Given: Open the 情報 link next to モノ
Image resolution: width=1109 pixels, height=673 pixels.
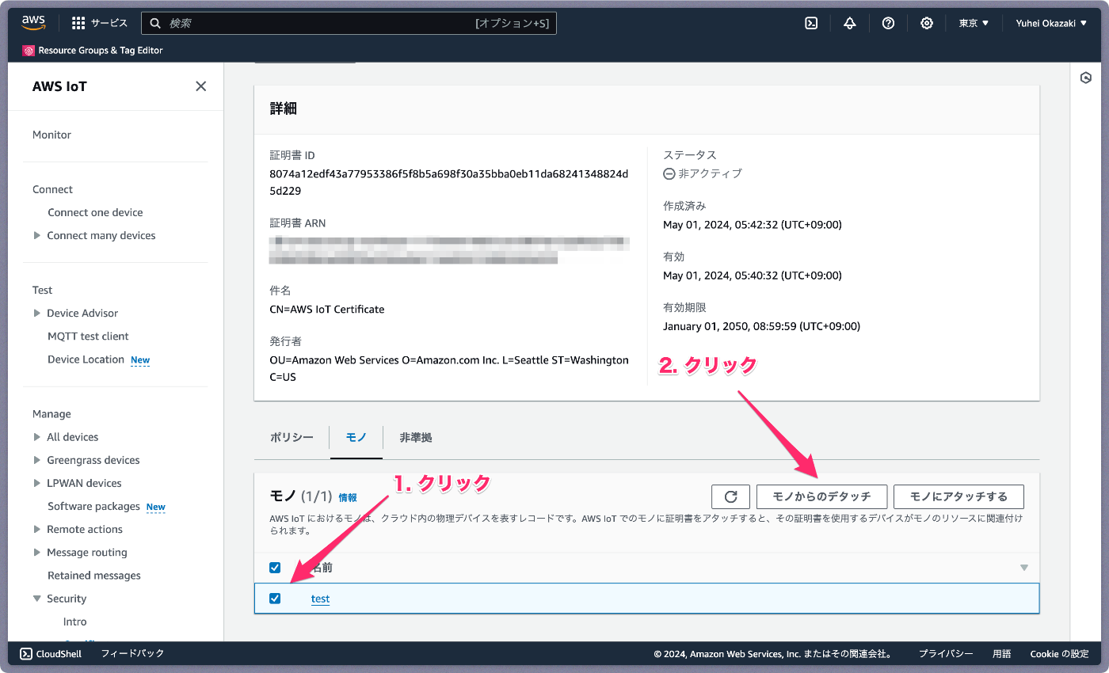Looking at the screenshot, I should pos(348,497).
